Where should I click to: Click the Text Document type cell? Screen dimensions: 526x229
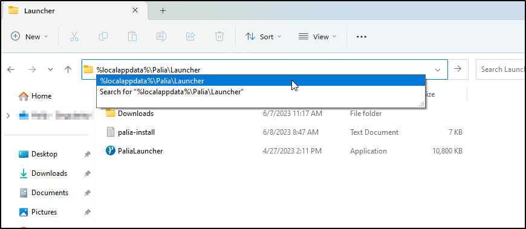pyautogui.click(x=374, y=132)
